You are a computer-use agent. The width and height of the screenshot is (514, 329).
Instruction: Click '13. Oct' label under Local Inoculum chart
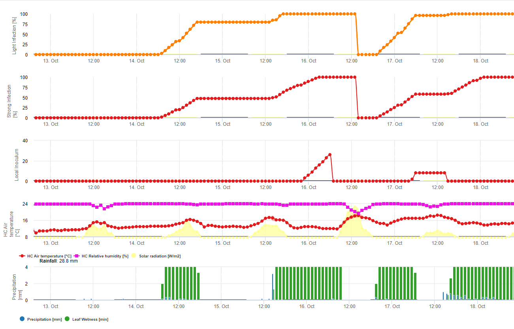51,187
